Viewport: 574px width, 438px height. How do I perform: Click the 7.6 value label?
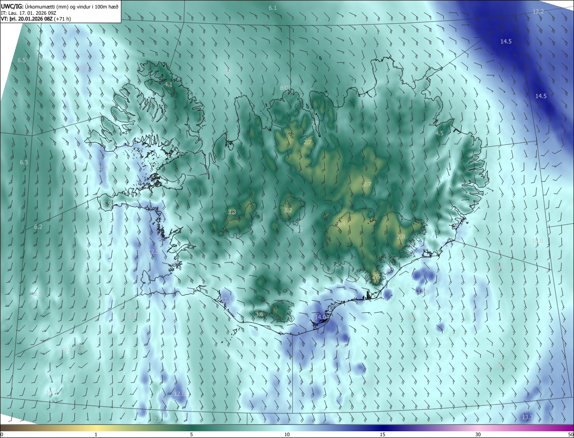[80, 349]
